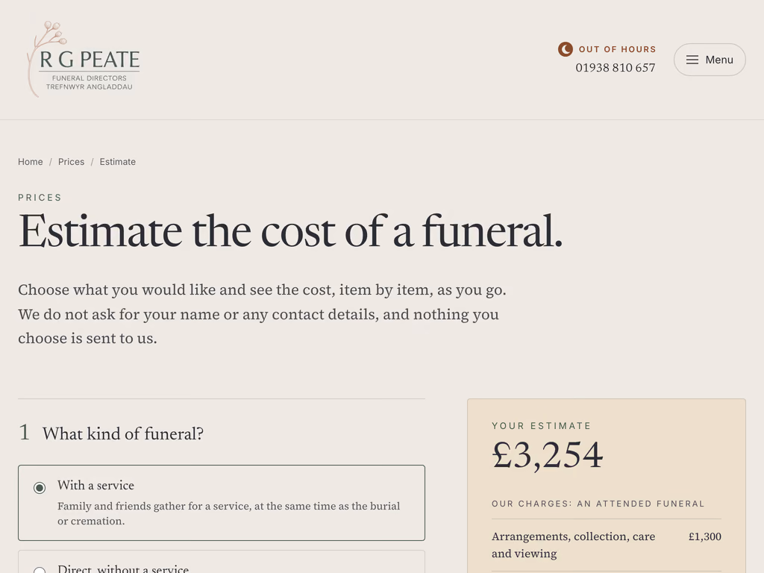Click the out of hours moon icon
This screenshot has width=764, height=573.
[x=566, y=49]
